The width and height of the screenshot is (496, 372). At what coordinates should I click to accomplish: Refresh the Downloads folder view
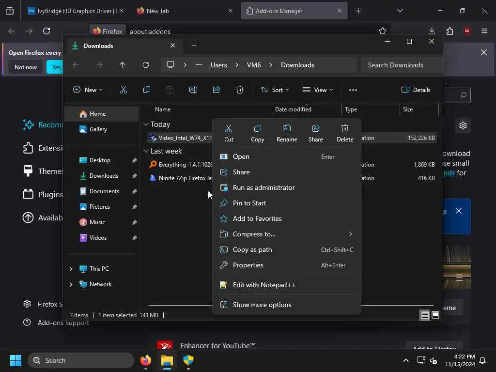point(145,65)
